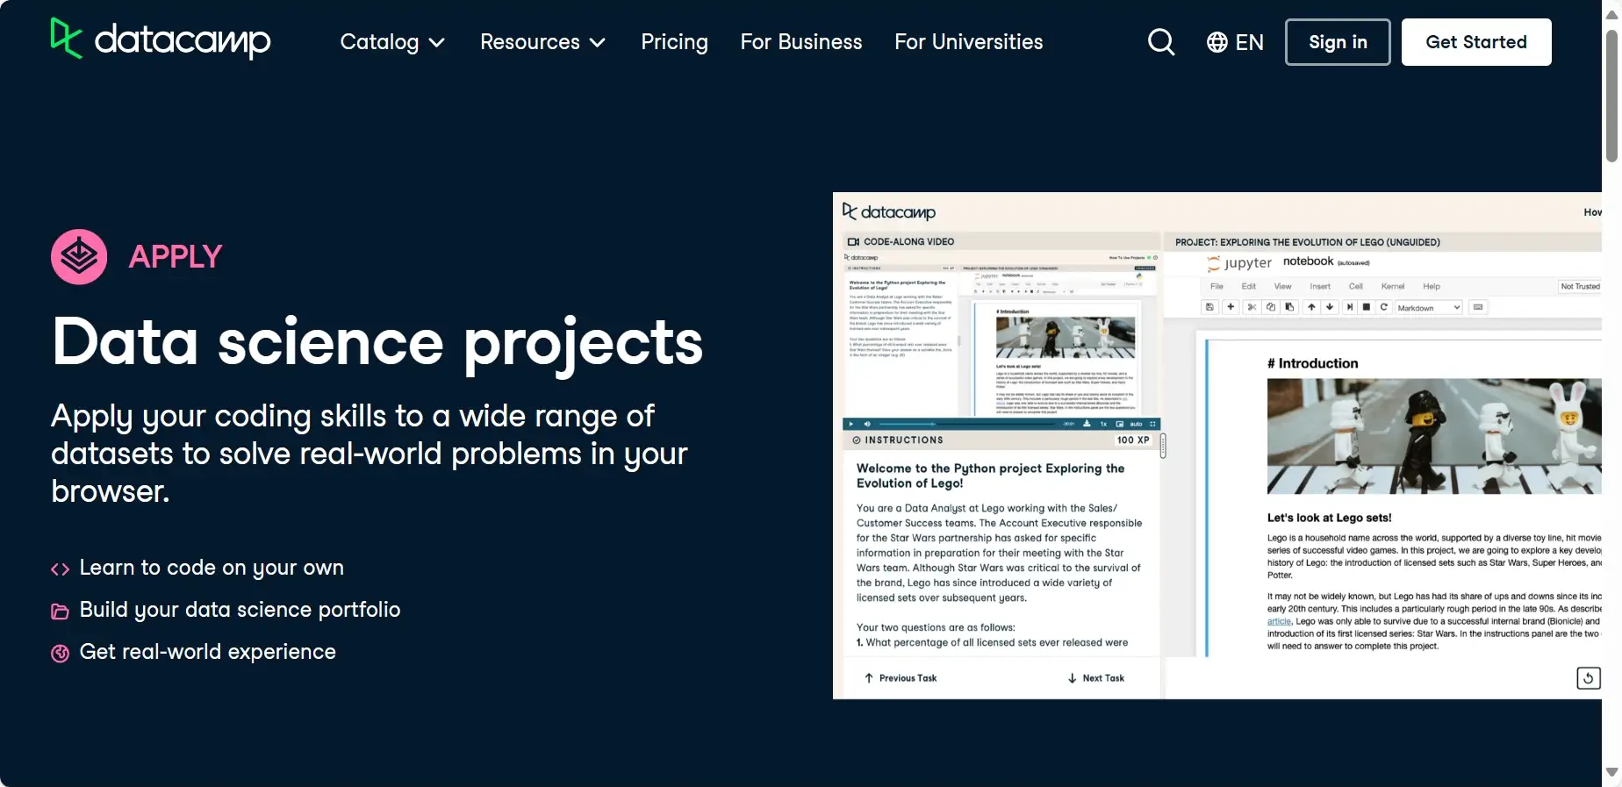Image resolution: width=1622 pixels, height=787 pixels.
Task: Go to For Business page
Action: (x=801, y=42)
